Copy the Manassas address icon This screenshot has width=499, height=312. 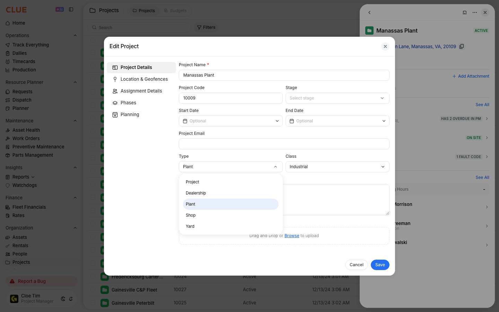click(462, 46)
